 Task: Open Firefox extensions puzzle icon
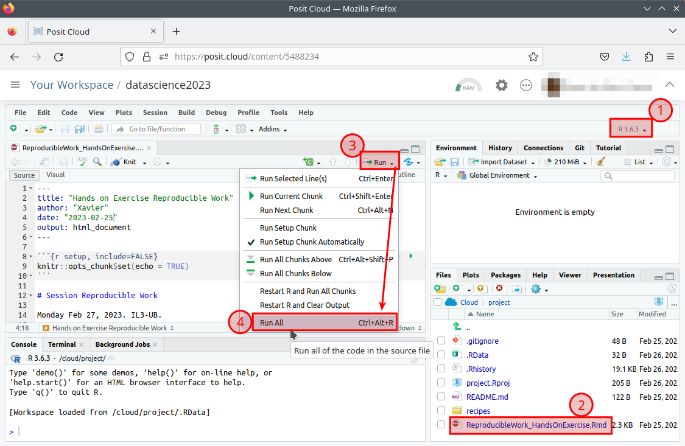click(x=648, y=57)
